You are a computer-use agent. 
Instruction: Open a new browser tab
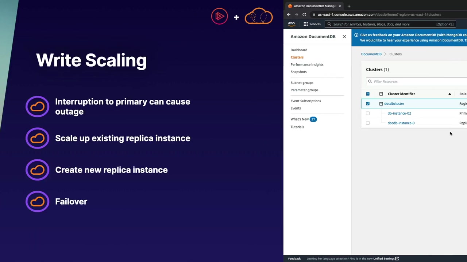click(x=349, y=6)
